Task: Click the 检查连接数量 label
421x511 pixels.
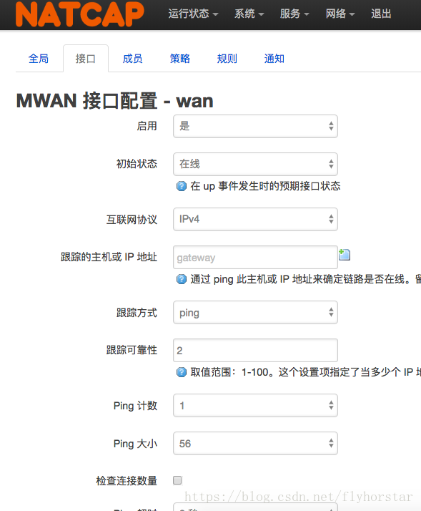Action: [x=127, y=480]
